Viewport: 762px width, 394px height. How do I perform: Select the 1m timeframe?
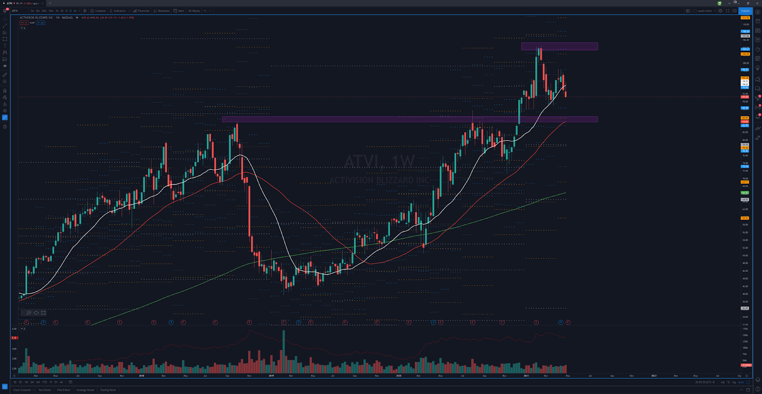(32, 10)
